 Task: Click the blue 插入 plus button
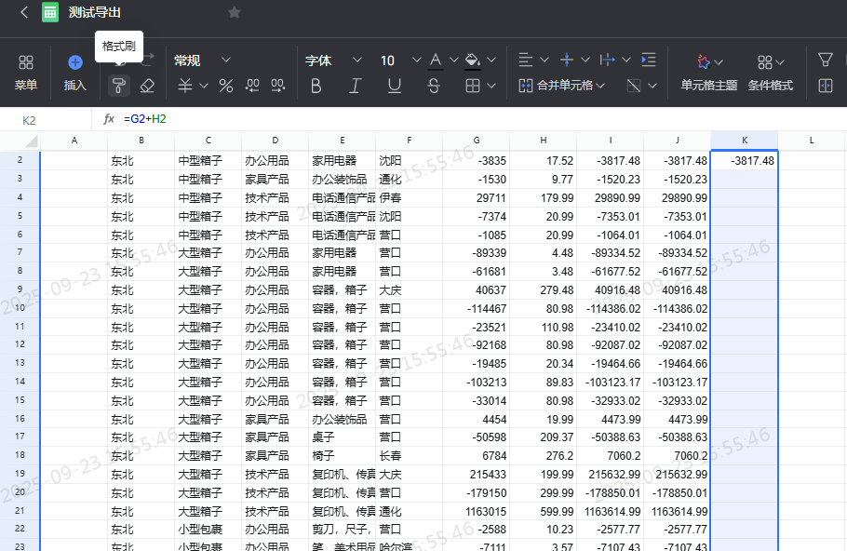[75, 62]
